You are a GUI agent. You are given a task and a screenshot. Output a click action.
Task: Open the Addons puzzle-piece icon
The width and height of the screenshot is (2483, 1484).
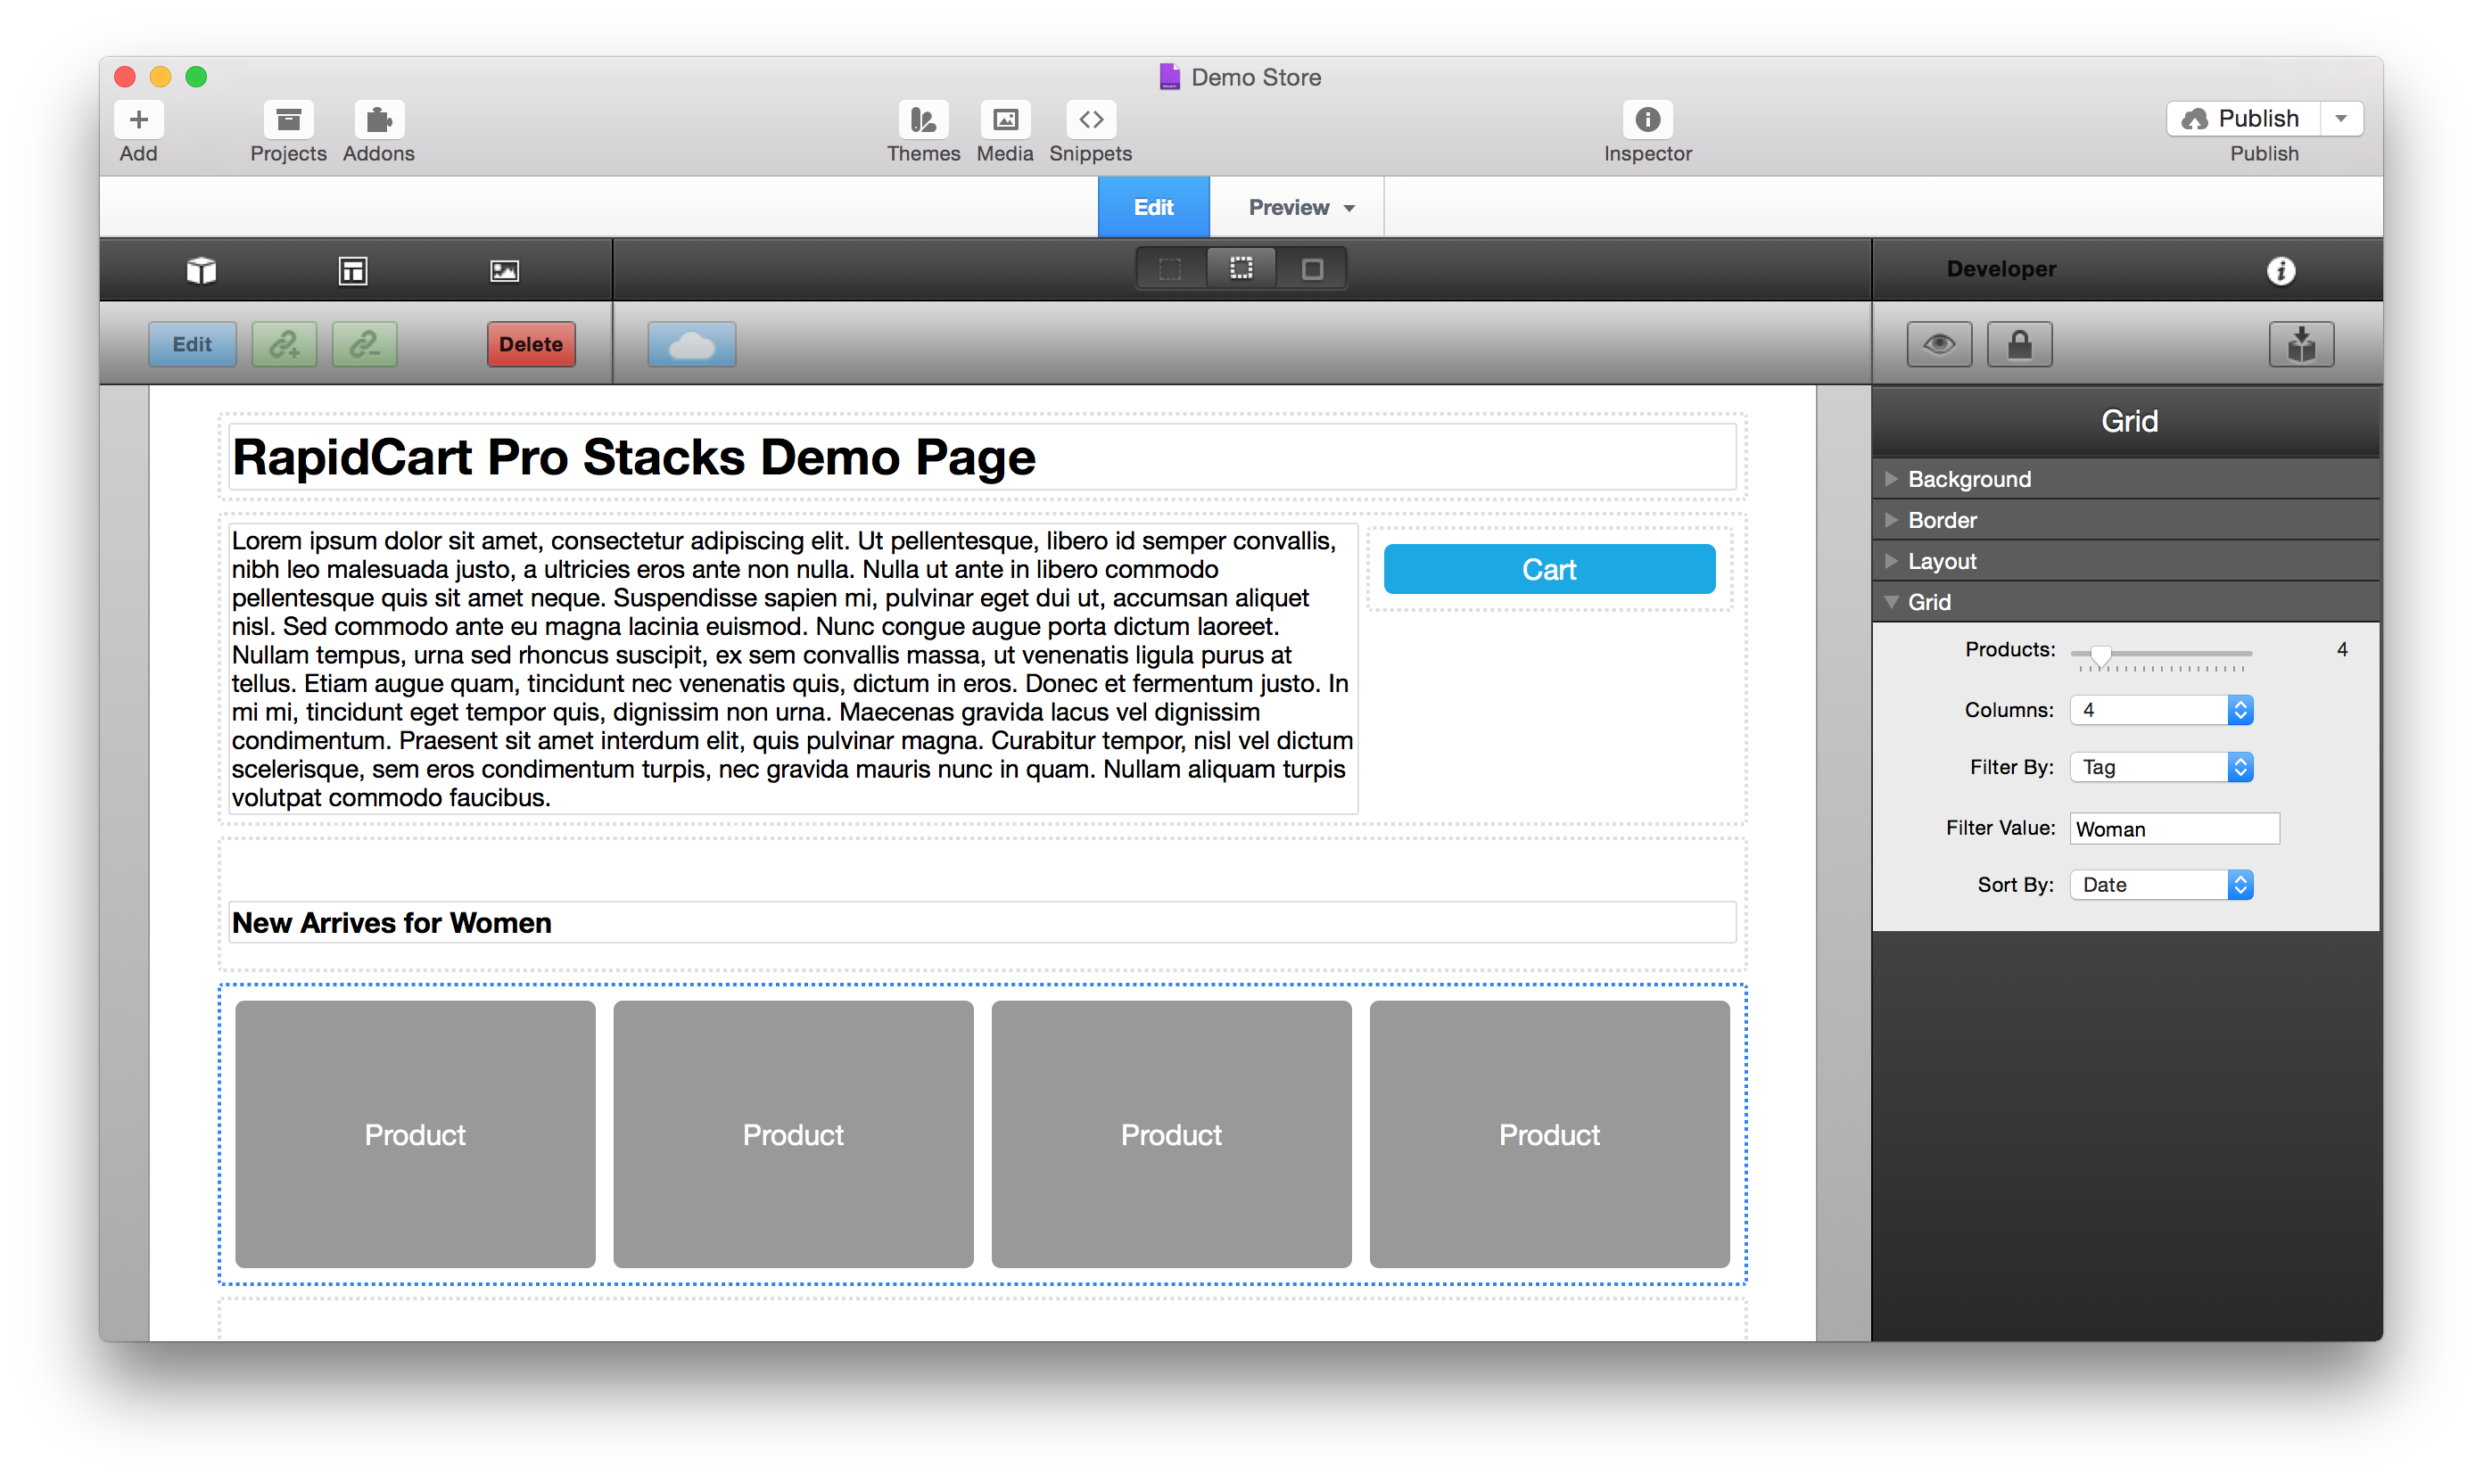coord(379,120)
